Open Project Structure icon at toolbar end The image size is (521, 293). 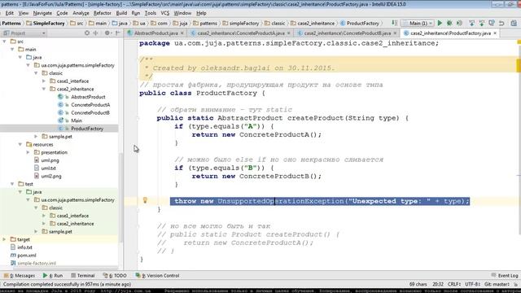pyautogui.click(x=514, y=23)
